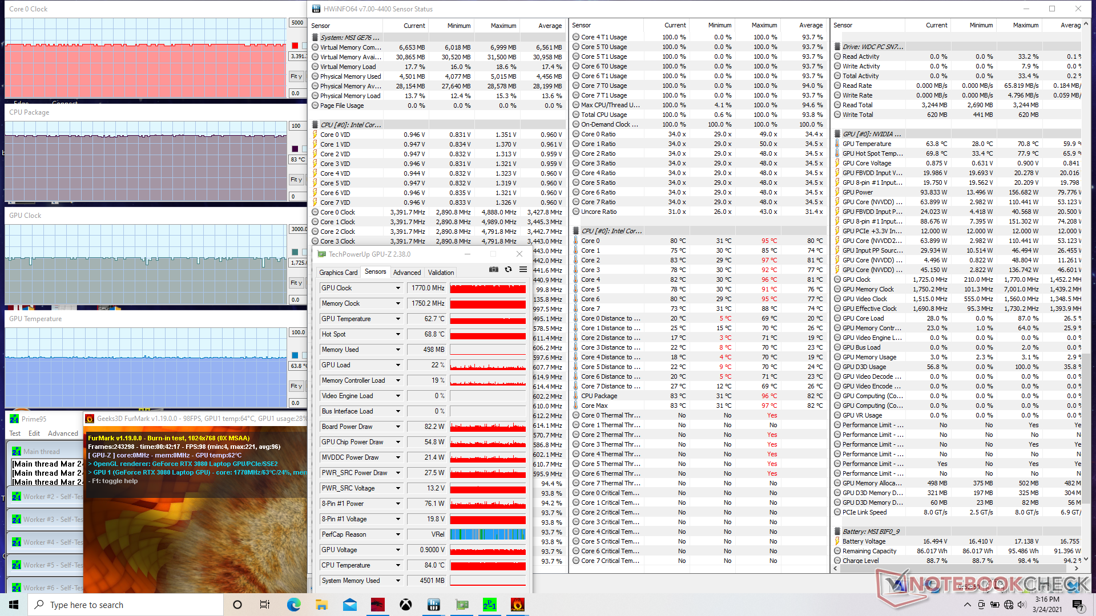
Task: Click Fit y in the GPU Temperature graph
Action: click(296, 386)
